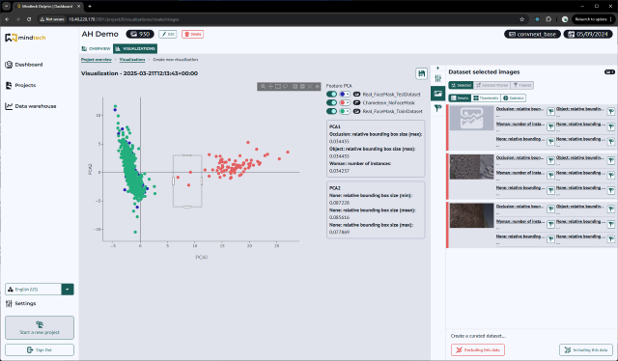This screenshot has height=361, width=618.
Task: Reset plot axes with home icon
Action: pos(317,86)
